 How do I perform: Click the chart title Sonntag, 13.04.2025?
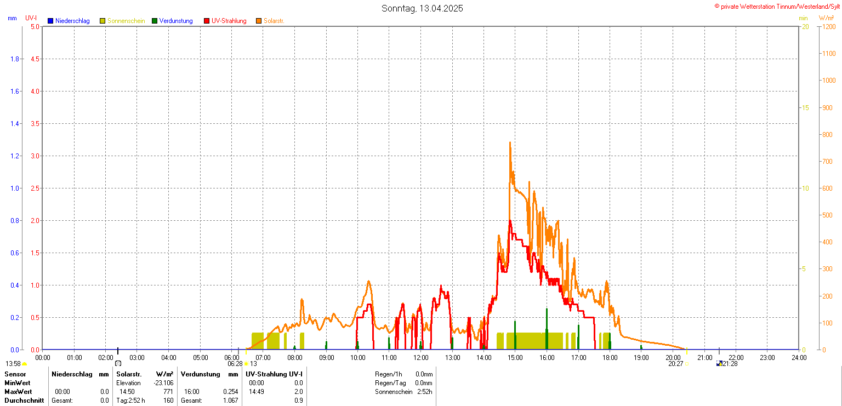click(x=422, y=8)
